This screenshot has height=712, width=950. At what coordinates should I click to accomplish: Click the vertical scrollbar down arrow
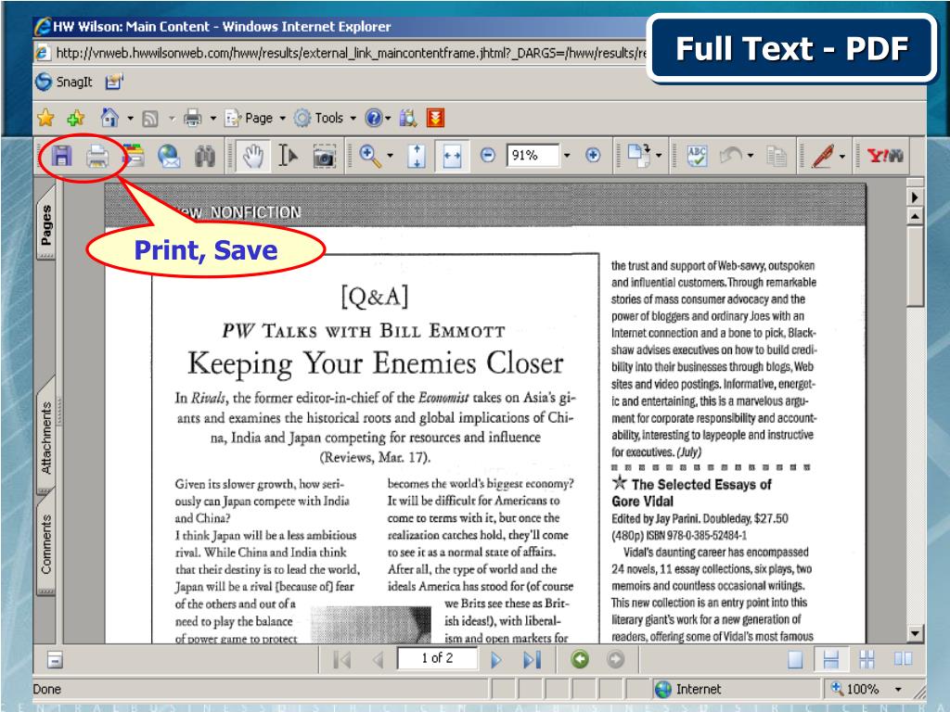(915, 634)
